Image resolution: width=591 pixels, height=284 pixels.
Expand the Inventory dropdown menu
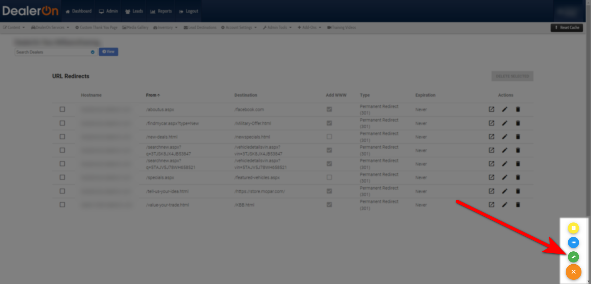[x=165, y=27]
